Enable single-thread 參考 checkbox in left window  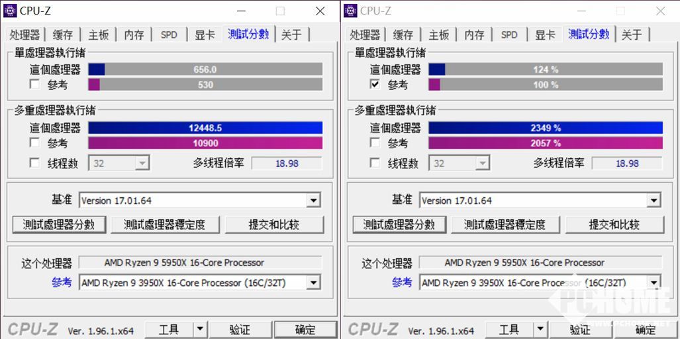tap(34, 84)
